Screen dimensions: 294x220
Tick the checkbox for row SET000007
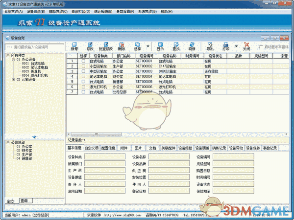(83, 92)
